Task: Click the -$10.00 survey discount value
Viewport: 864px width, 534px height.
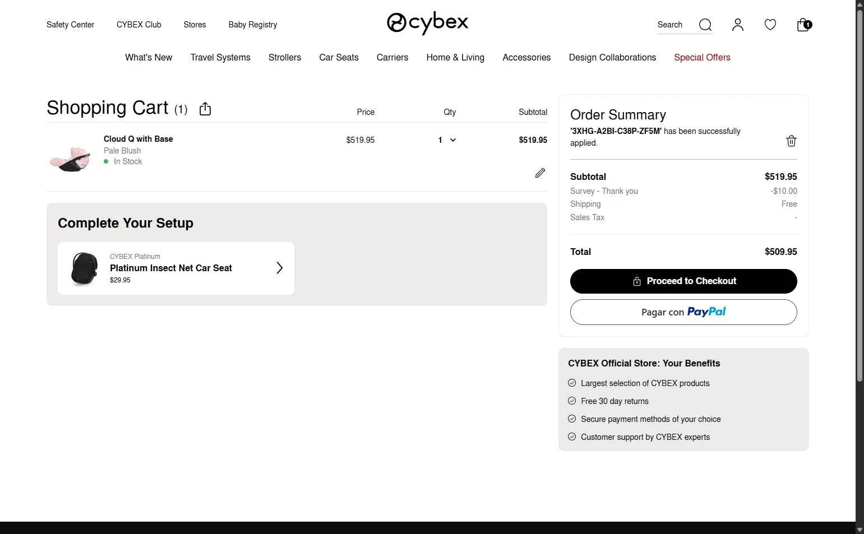Action: pos(784,191)
